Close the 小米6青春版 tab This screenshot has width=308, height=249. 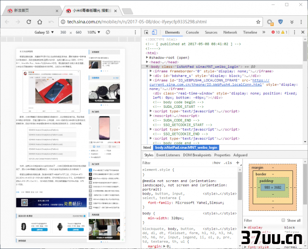point(116,11)
